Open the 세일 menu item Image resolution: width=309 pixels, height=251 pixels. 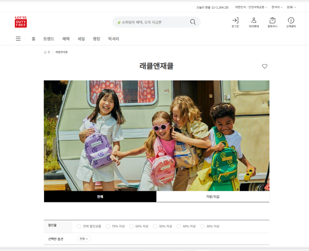[81, 39]
